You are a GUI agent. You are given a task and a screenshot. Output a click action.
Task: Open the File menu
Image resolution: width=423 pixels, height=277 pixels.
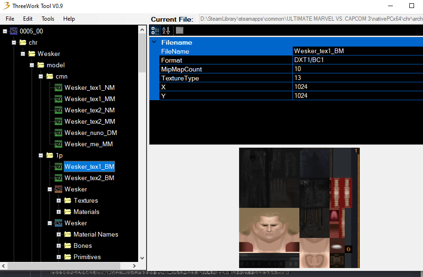pos(10,19)
